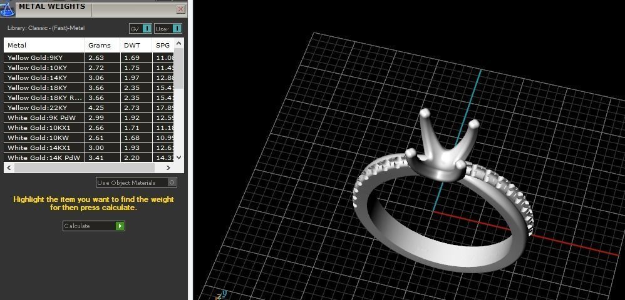Screen dimensions: 625x300
Task: Click the 1.68 DWT value
Action: (132, 137)
